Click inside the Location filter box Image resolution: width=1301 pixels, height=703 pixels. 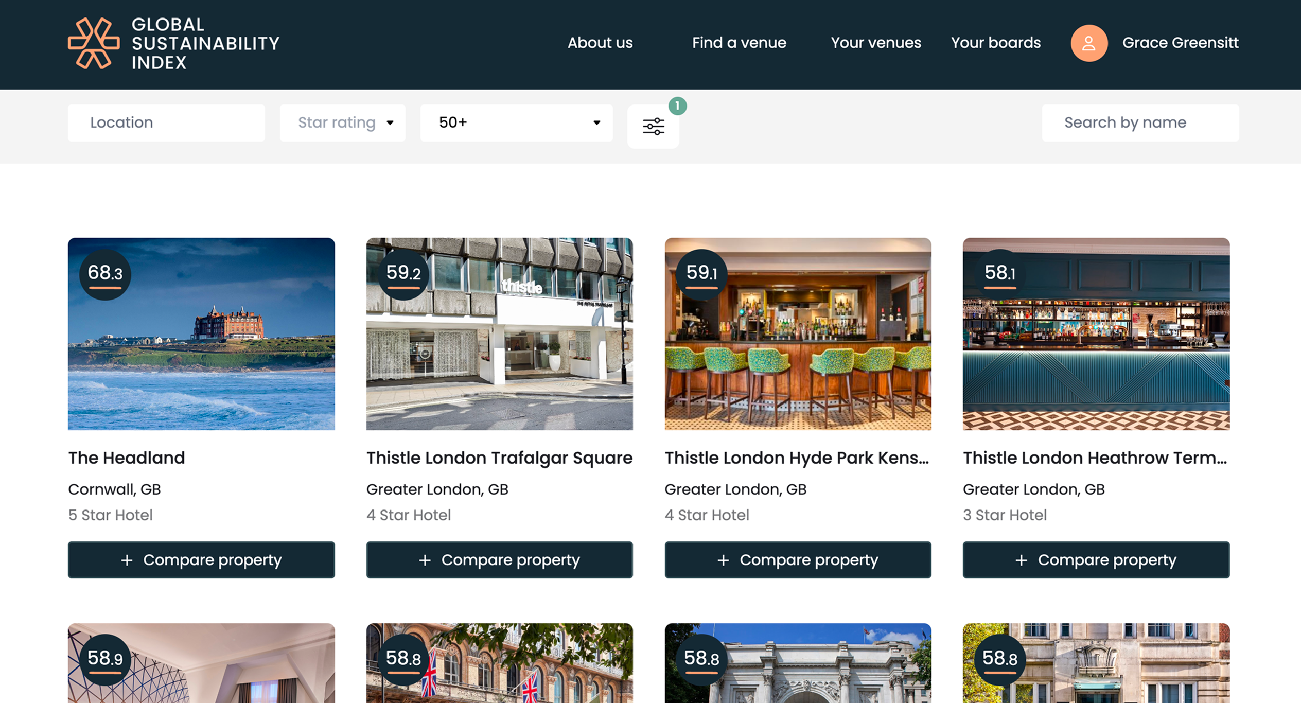coord(166,122)
